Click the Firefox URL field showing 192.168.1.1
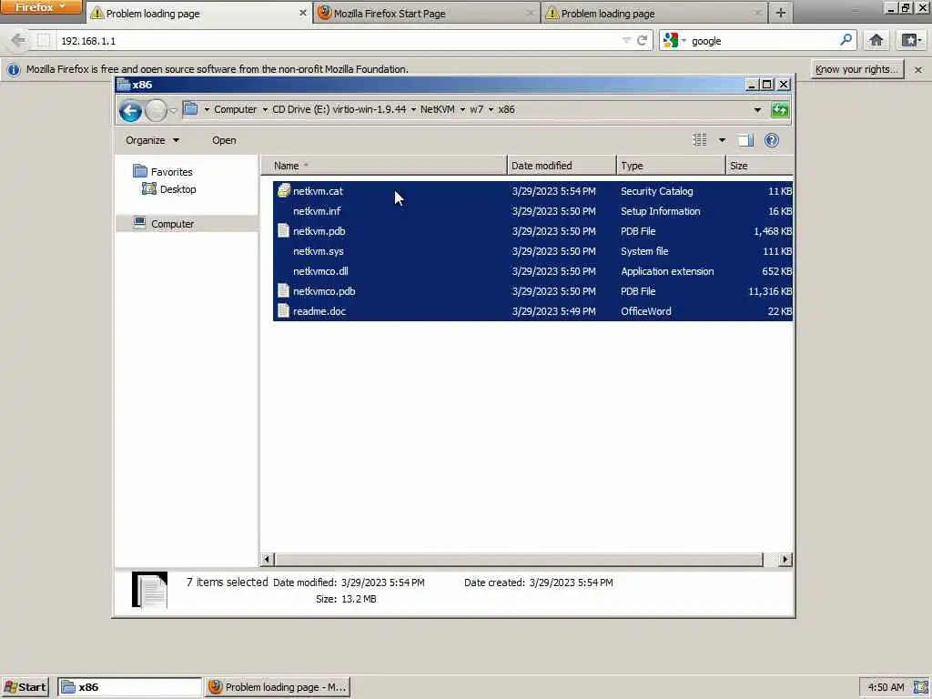This screenshot has width=932, height=699. click(339, 40)
